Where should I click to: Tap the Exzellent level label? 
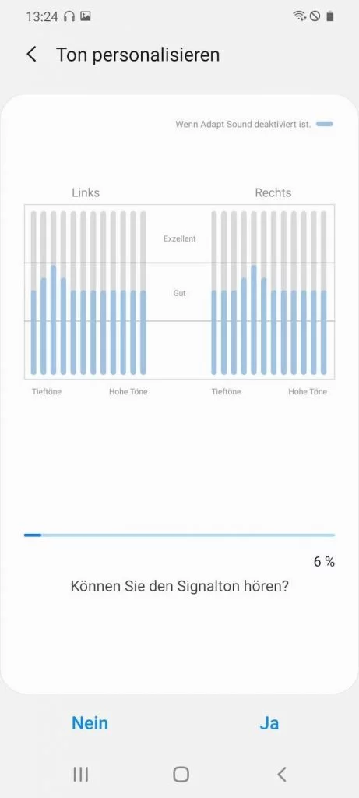tap(179, 238)
